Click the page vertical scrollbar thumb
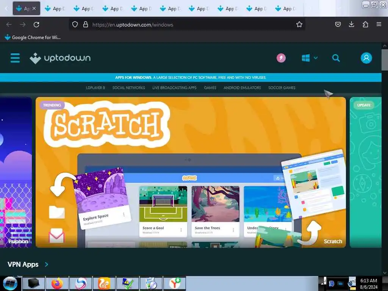This screenshot has height=291, width=388. [x=385, y=60]
